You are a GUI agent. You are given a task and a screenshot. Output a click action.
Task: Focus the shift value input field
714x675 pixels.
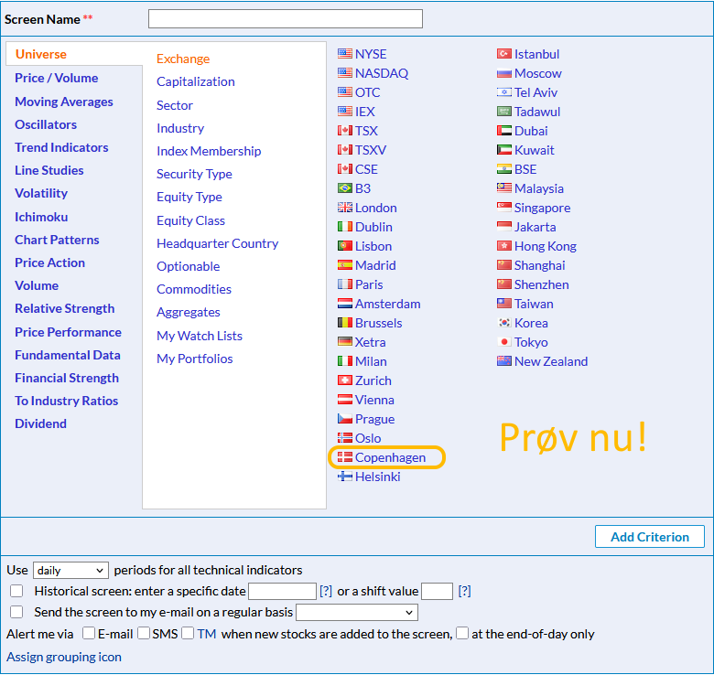click(438, 591)
